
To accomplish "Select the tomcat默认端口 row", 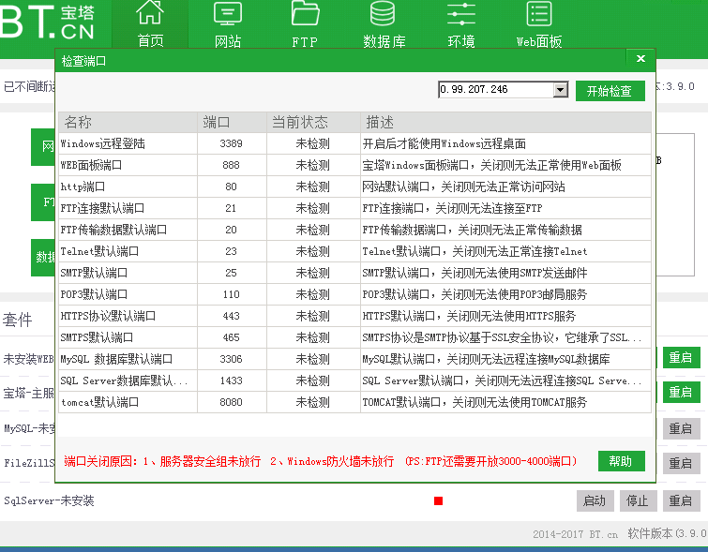I will click(x=354, y=402).
